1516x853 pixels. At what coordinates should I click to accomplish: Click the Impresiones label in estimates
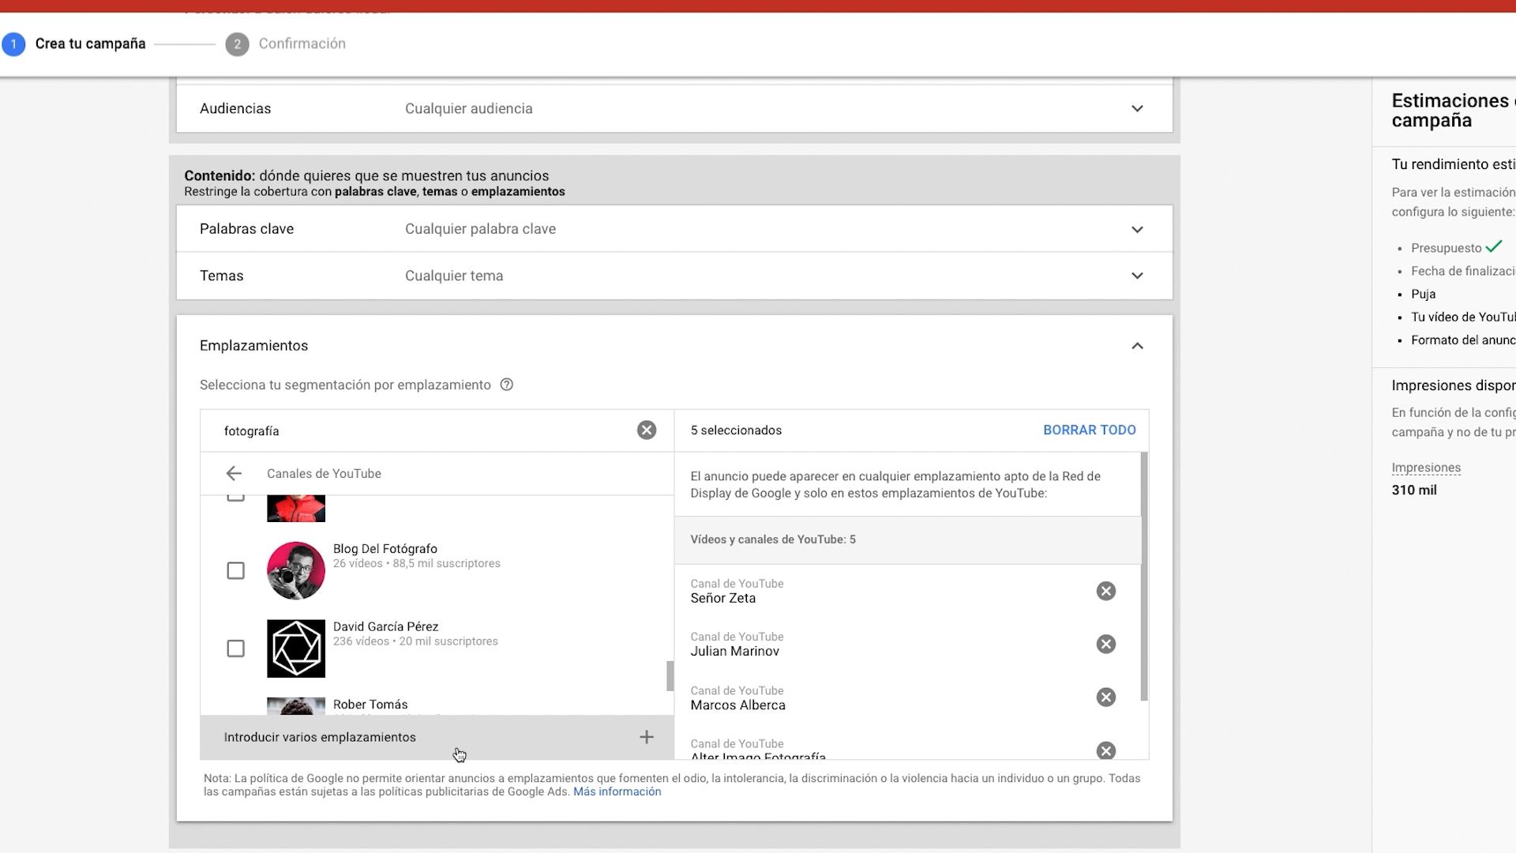click(x=1426, y=468)
